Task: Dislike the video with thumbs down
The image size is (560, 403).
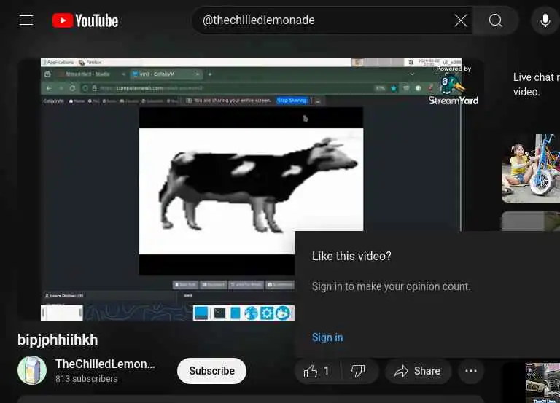Action: pyautogui.click(x=358, y=371)
